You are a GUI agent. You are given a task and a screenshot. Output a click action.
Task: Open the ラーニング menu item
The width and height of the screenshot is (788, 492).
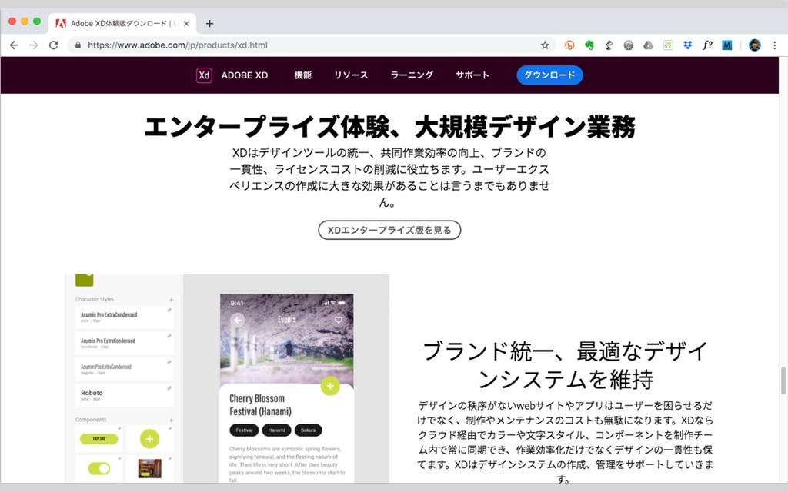click(412, 75)
